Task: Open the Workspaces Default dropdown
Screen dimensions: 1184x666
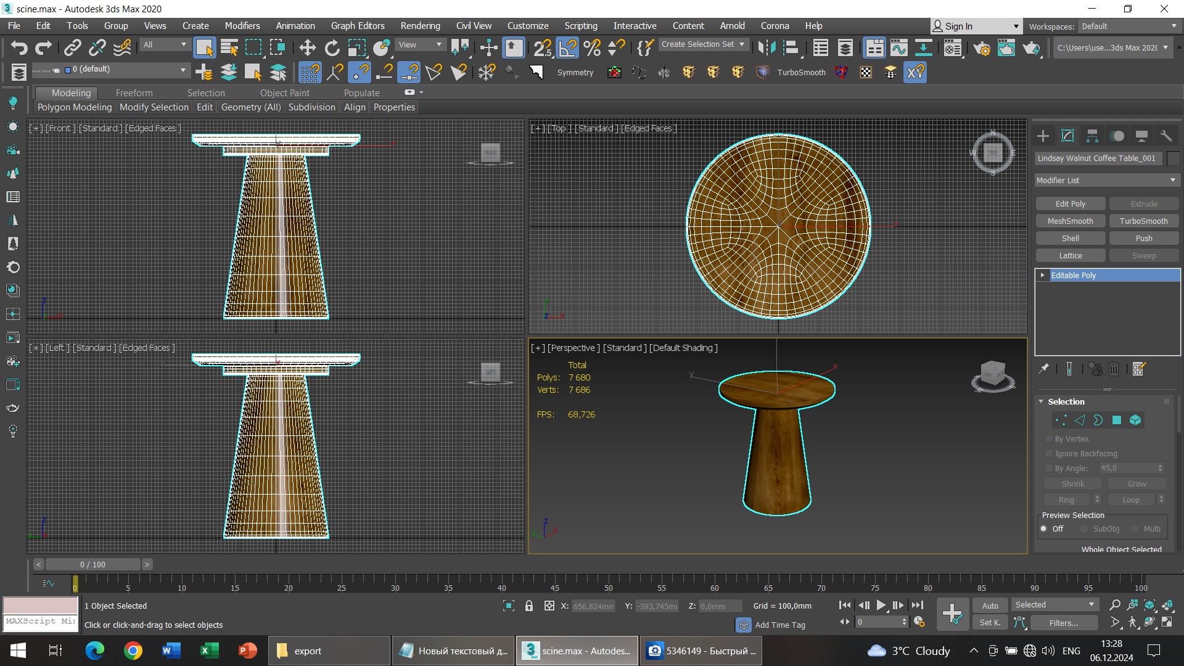Action: (x=1129, y=26)
